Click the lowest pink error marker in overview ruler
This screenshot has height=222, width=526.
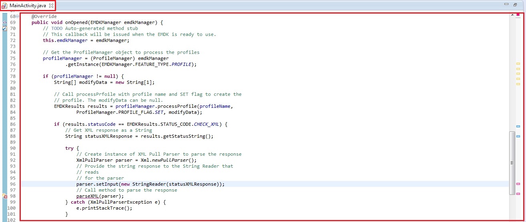(518, 194)
